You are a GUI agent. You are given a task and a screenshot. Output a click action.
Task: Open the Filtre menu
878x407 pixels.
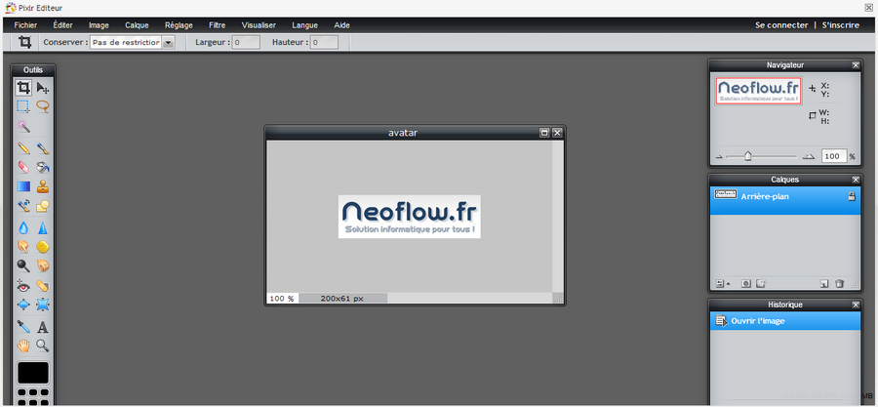[x=218, y=25]
